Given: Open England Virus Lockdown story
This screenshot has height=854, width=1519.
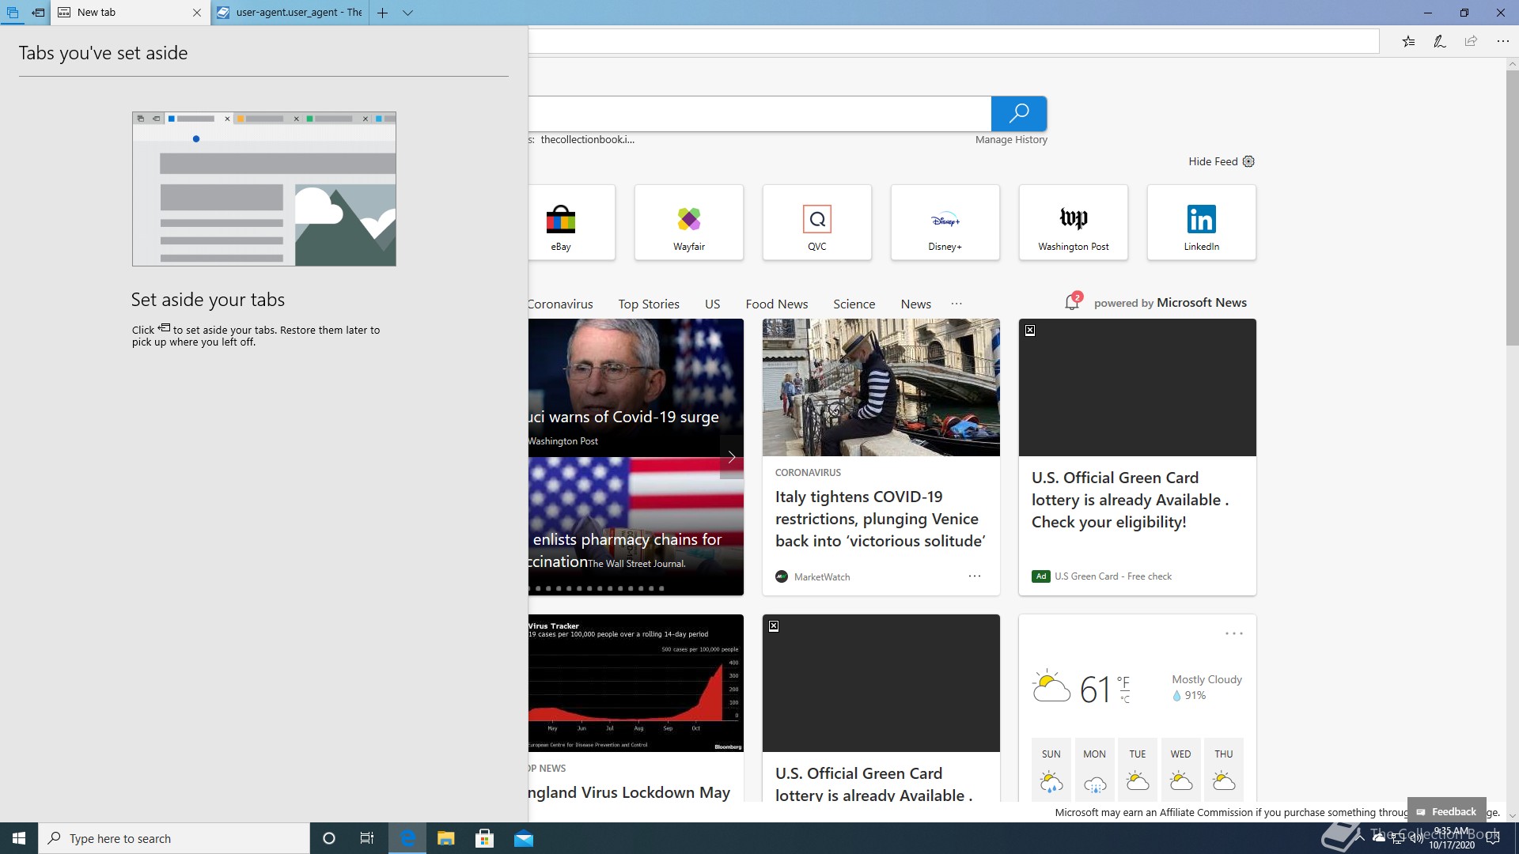Looking at the screenshot, I should tap(631, 792).
